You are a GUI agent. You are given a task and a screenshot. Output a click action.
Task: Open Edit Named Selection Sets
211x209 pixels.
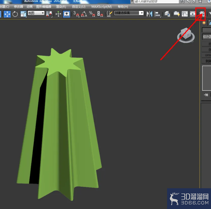[109, 14]
